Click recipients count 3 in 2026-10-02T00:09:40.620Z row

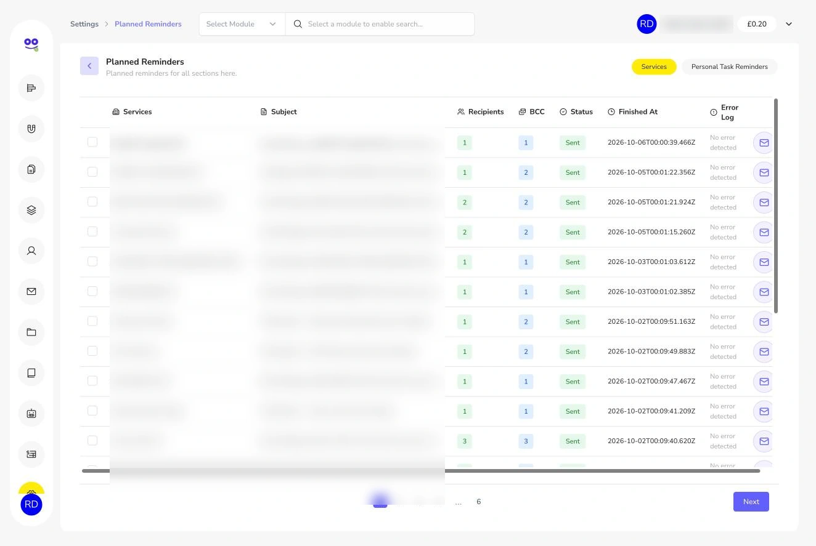465,441
